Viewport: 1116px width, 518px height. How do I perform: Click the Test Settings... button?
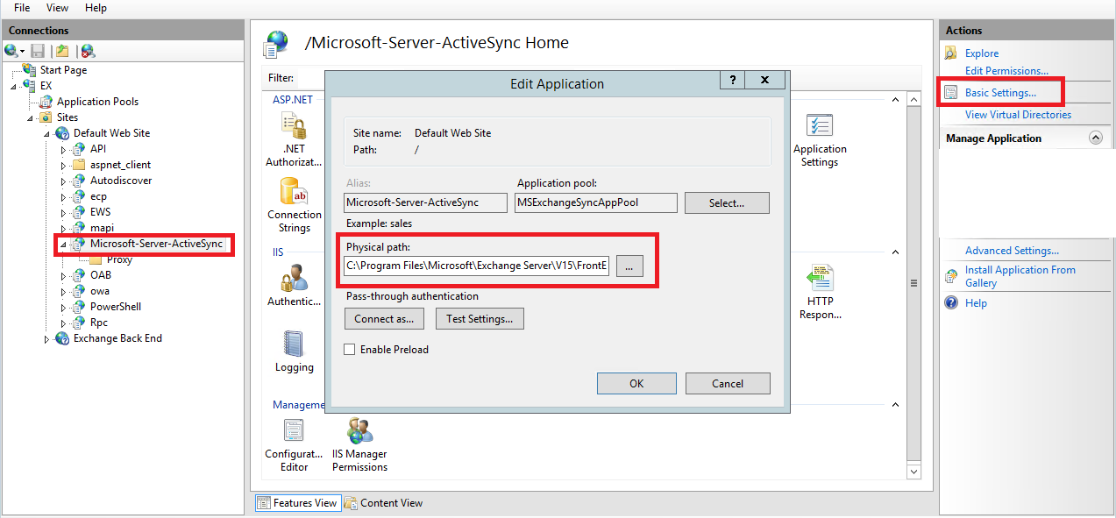click(x=480, y=318)
